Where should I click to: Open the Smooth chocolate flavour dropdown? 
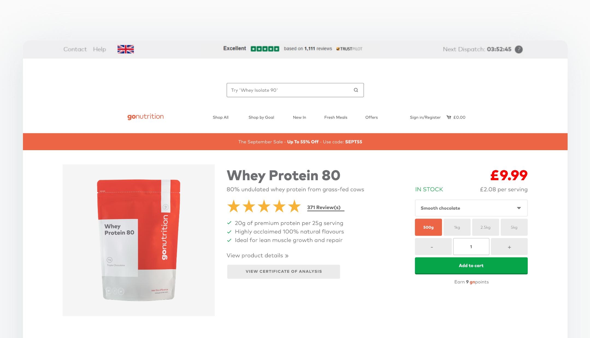(471, 208)
